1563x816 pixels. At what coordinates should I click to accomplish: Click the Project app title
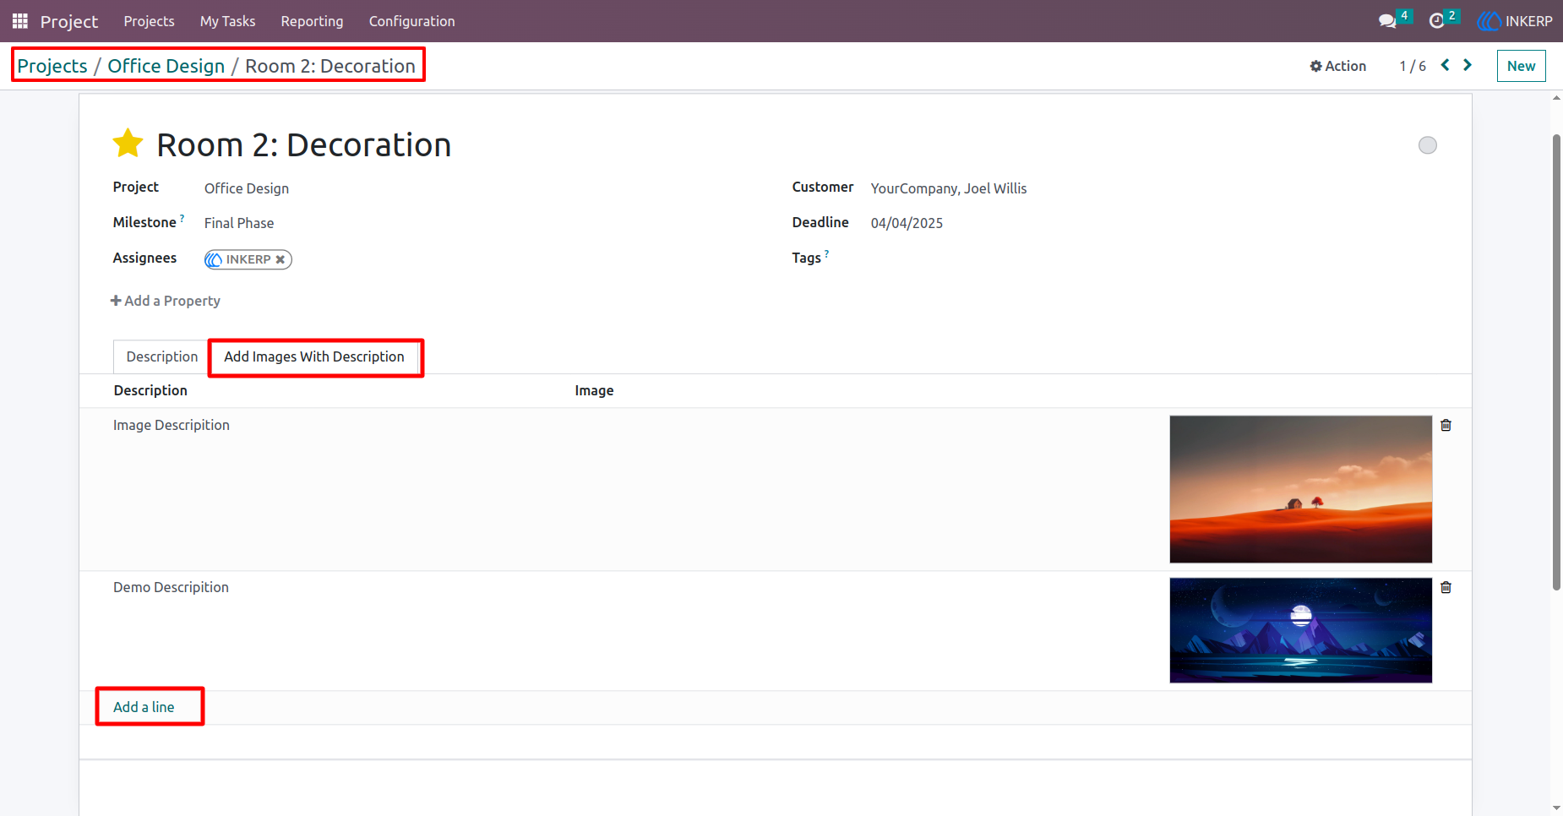click(x=69, y=21)
